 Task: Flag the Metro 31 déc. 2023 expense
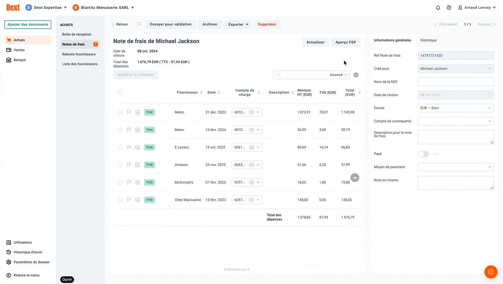(129, 112)
